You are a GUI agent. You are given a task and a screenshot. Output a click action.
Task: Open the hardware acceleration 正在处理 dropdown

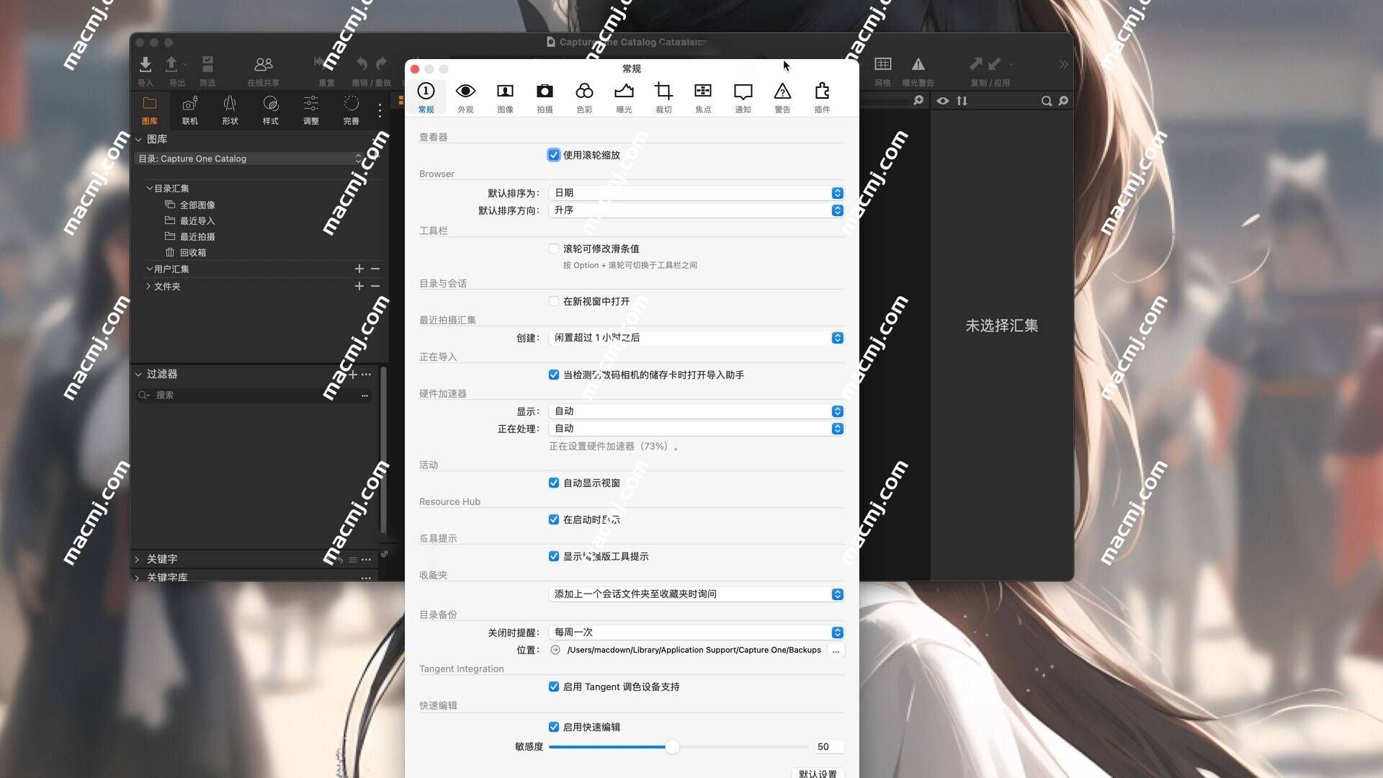(696, 429)
